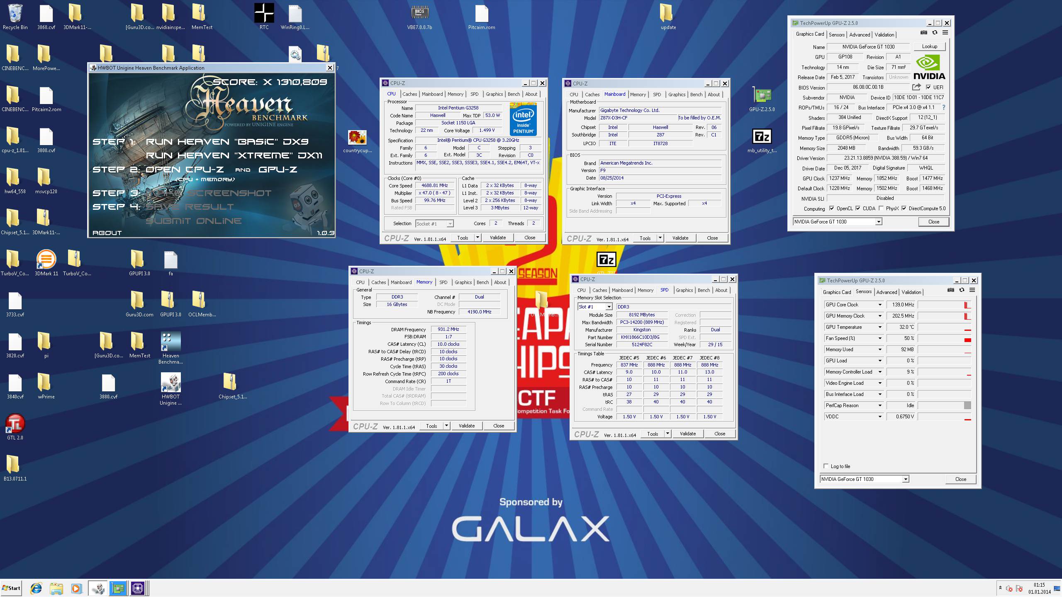This screenshot has width=1062, height=597.
Task: Open the GPU-Z hamburger menu in Graphics Card window
Action: pos(945,33)
